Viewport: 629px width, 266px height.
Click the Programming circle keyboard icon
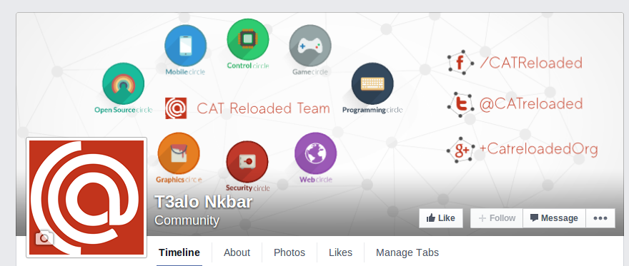click(372, 83)
